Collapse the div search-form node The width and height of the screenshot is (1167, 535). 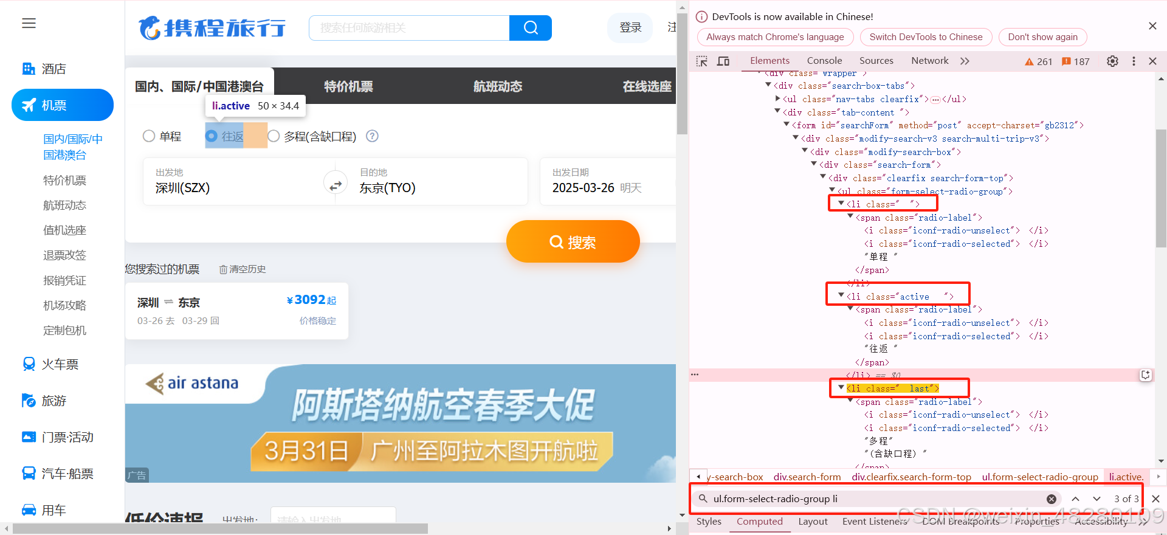(x=814, y=164)
